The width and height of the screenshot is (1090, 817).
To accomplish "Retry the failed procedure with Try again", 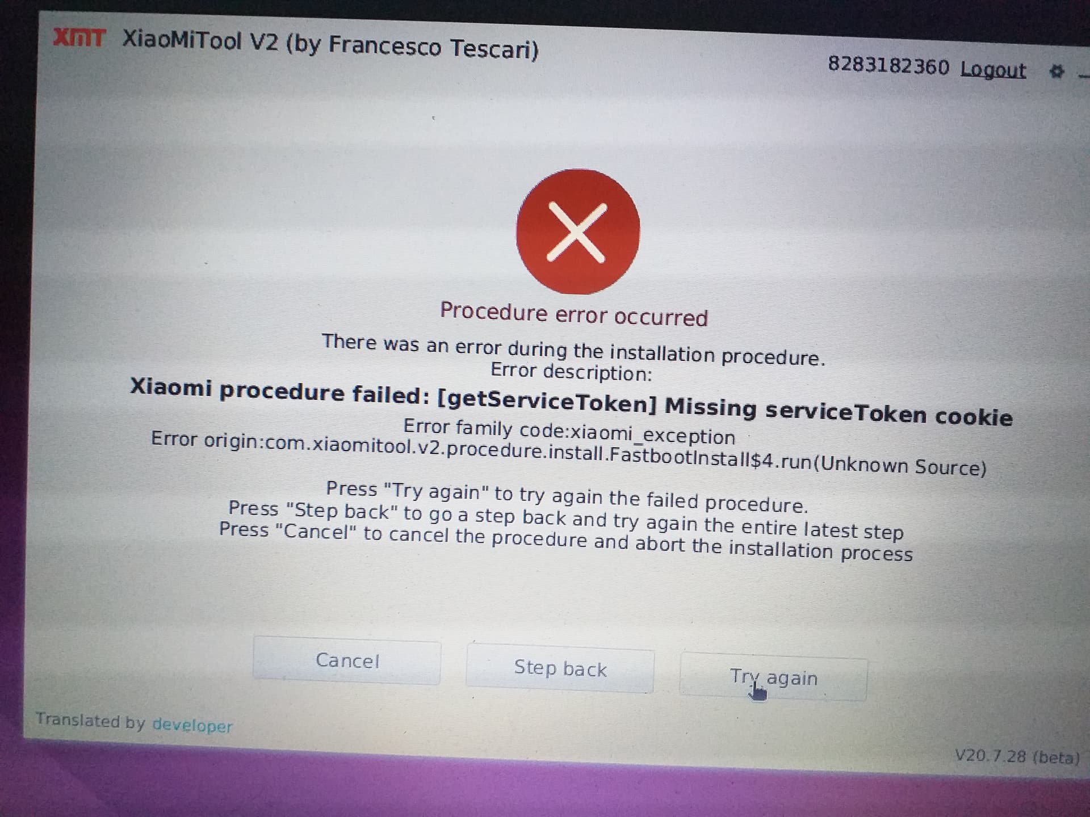I will coord(773,677).
